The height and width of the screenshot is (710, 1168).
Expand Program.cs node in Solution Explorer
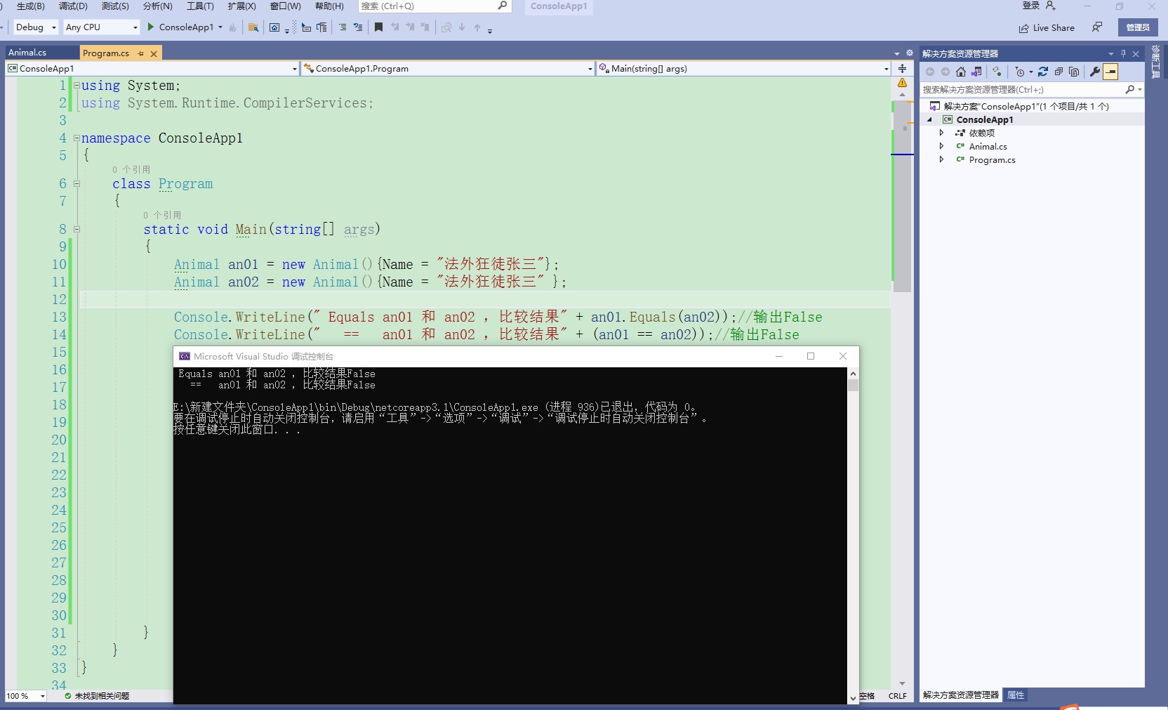click(941, 159)
